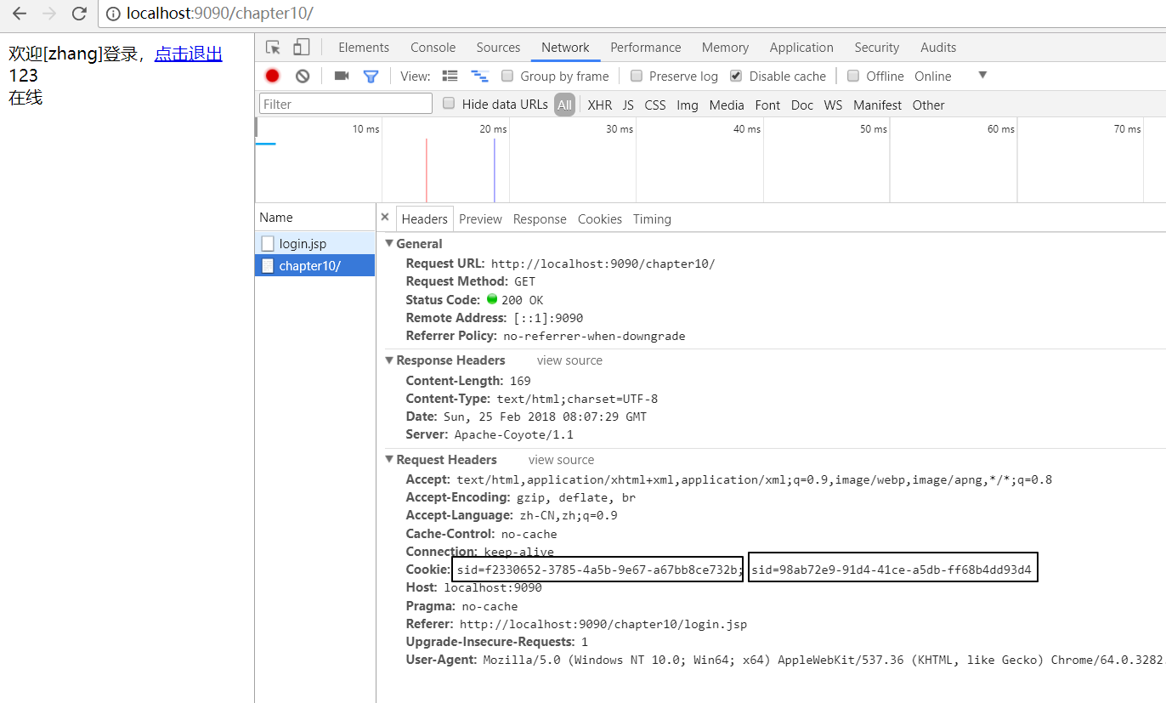
Task: Filter requests by WS
Action: point(833,105)
